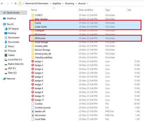Select the Code Cache folder icon
This screenshot has width=144, height=121.
[33, 27]
